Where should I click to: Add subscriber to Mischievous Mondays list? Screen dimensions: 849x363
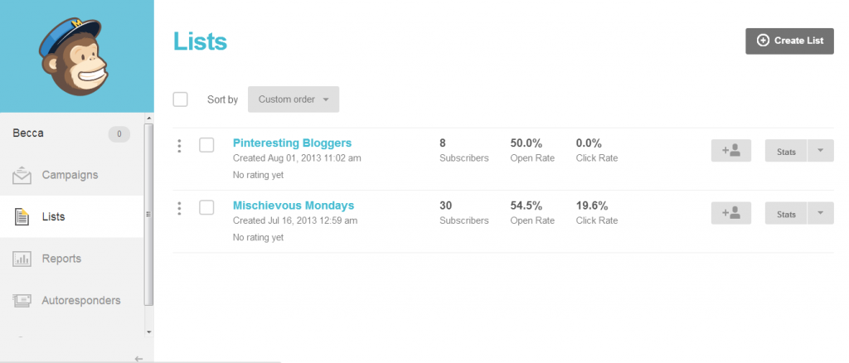pyautogui.click(x=731, y=213)
